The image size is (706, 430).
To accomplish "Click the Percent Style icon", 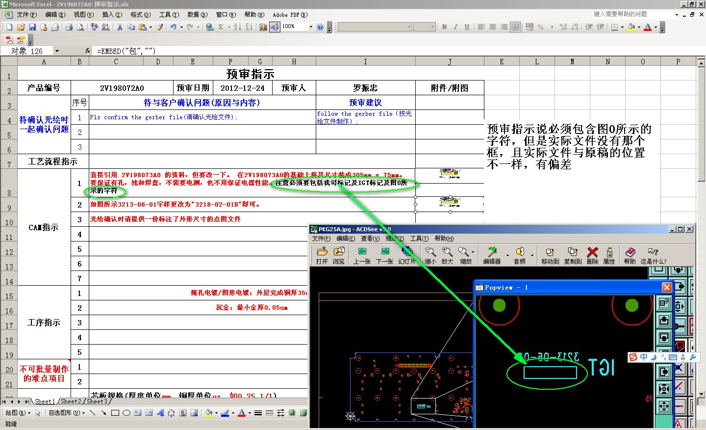I will click(541, 27).
